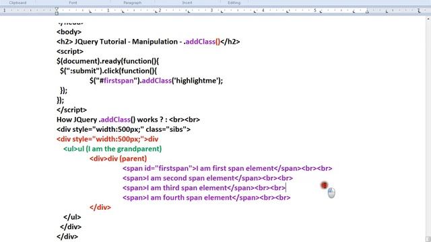Click the 'I am fourth span element' line
Image resolution: width=431 pixels, height=242 pixels.
(207, 198)
